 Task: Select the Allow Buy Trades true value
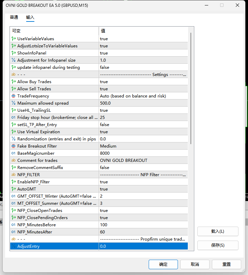tap(143, 81)
